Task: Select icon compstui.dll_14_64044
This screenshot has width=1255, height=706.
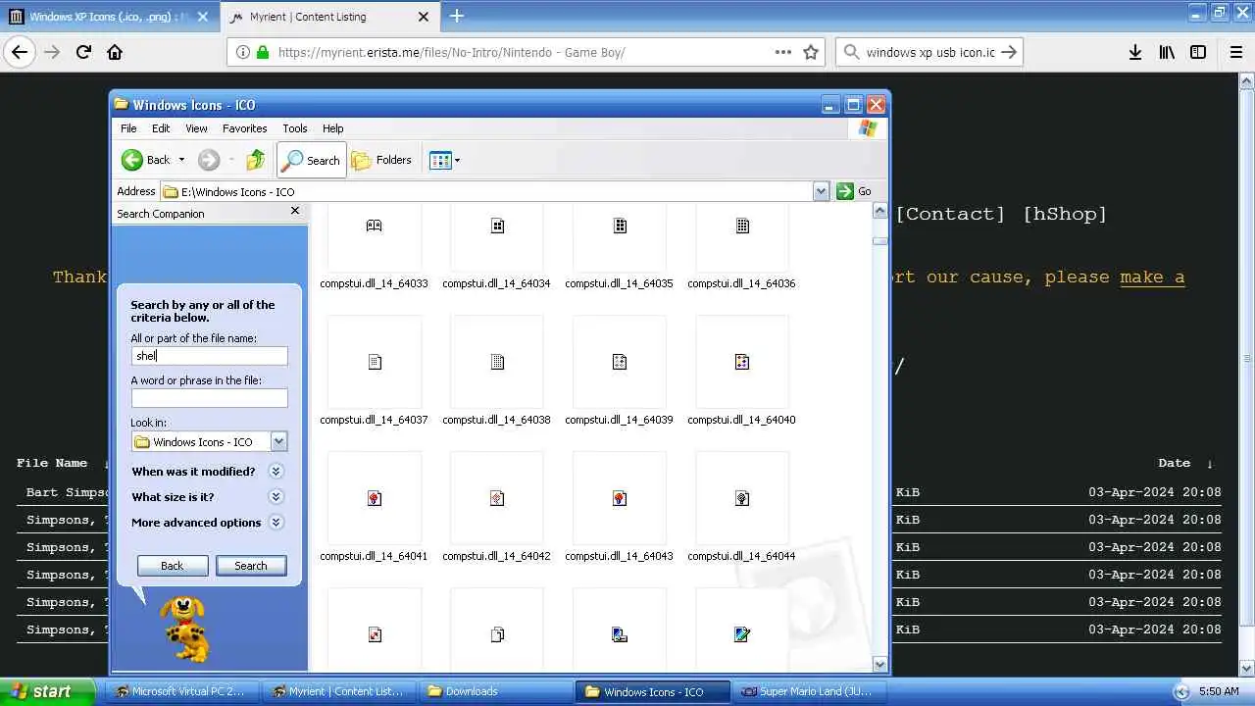Action: [741, 507]
